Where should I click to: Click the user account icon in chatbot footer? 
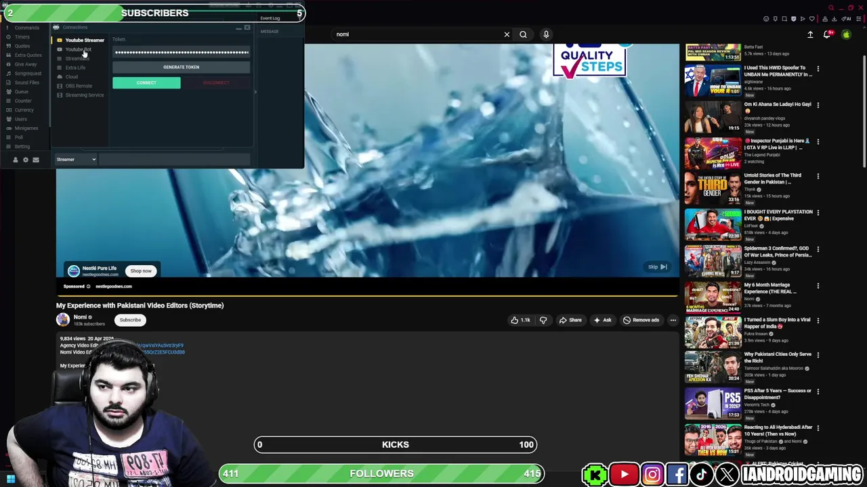(x=15, y=160)
